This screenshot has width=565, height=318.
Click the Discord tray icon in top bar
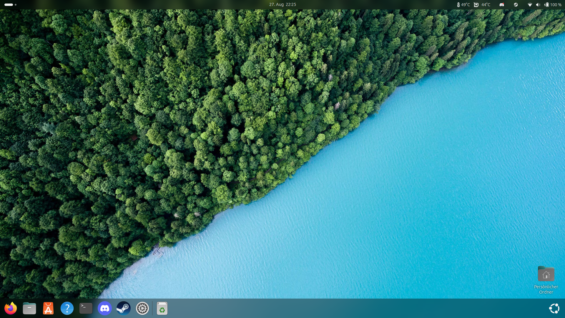[x=502, y=4]
